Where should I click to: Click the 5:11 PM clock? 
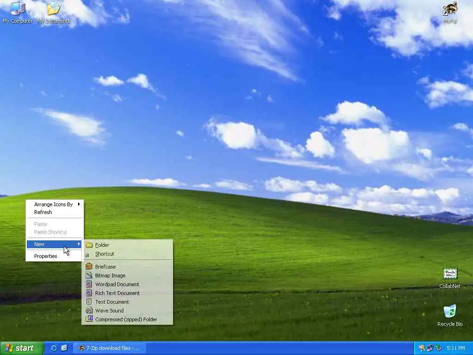point(456,348)
